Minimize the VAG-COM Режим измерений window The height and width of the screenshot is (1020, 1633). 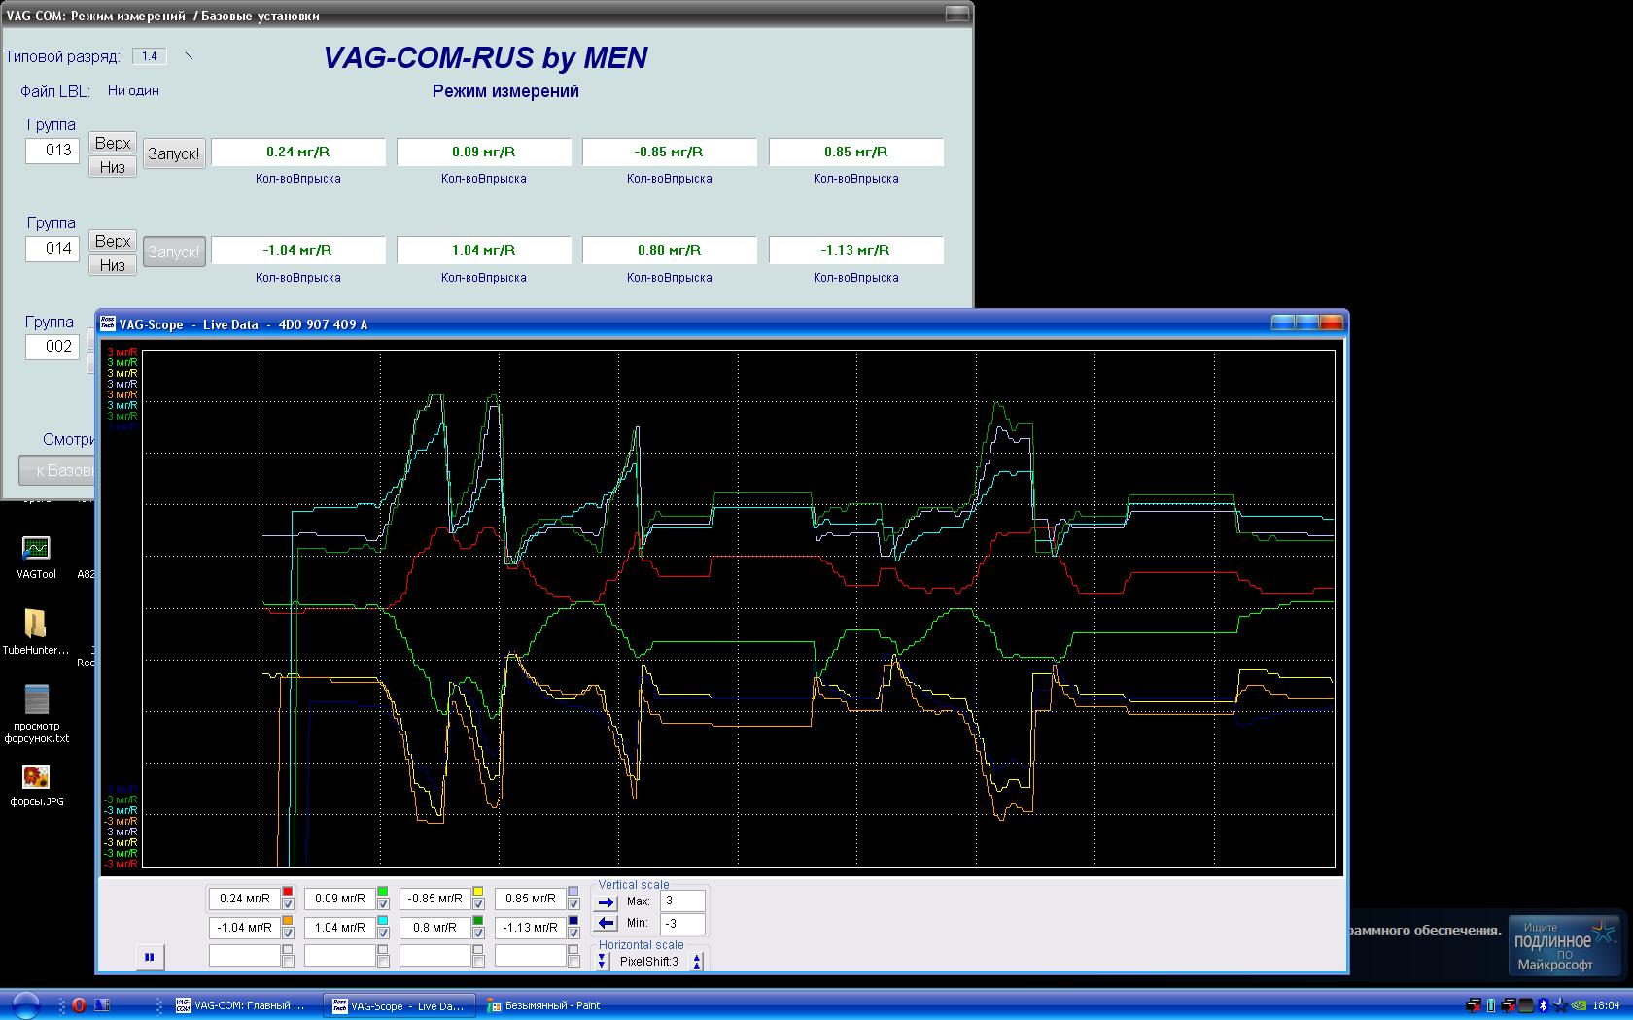(x=957, y=13)
